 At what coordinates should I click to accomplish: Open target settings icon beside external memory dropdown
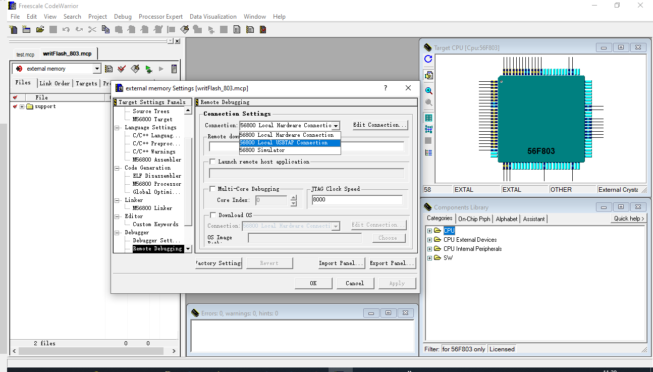[108, 69]
